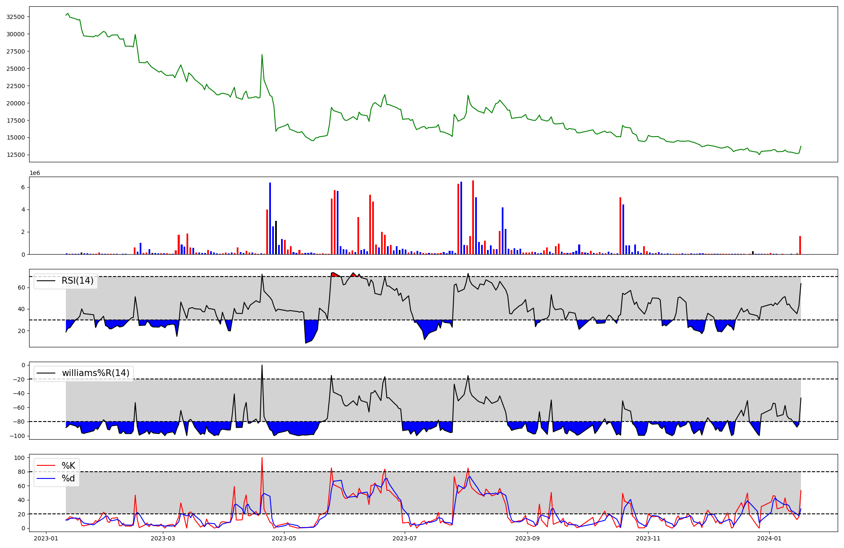The height and width of the screenshot is (548, 844).
Task: Click the last red volume bar at far right
Action: [800, 246]
